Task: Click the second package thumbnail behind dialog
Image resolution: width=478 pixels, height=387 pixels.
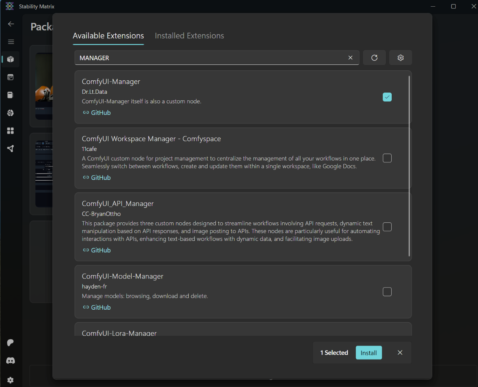Action: (x=44, y=174)
